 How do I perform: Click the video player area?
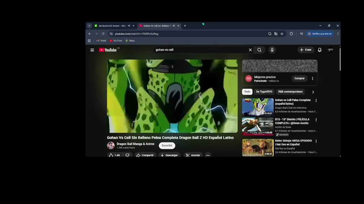[172, 96]
